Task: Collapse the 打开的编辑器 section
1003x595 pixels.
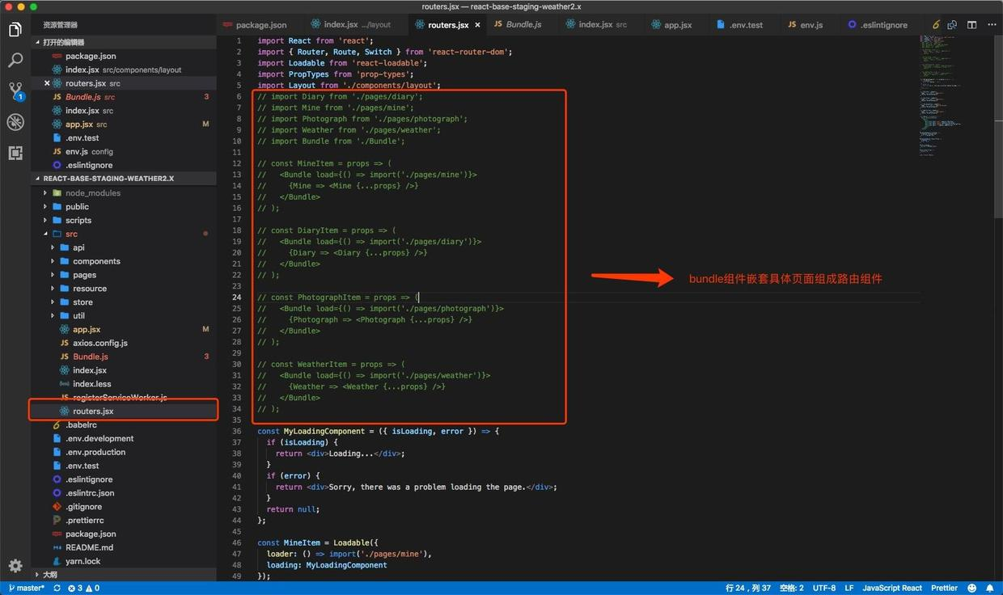Action: (x=124, y=42)
